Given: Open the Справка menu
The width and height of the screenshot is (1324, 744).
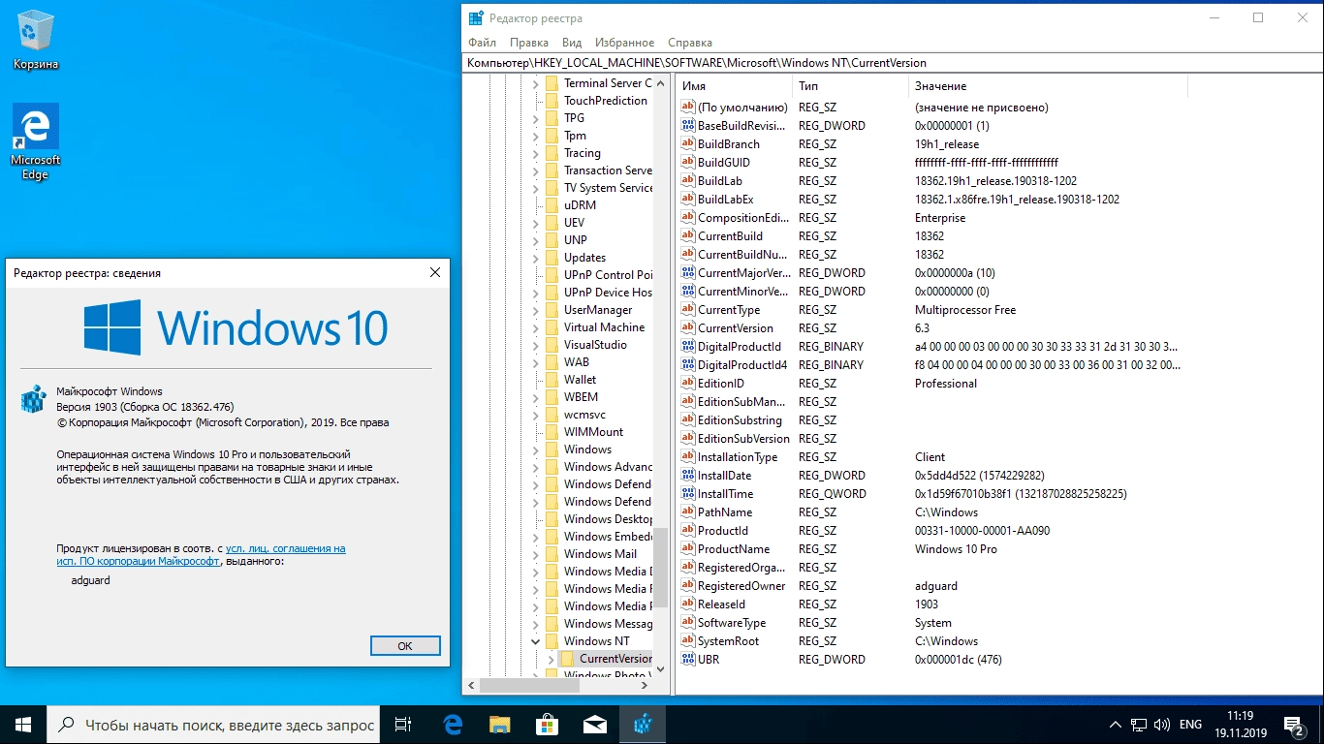Looking at the screenshot, I should [690, 43].
